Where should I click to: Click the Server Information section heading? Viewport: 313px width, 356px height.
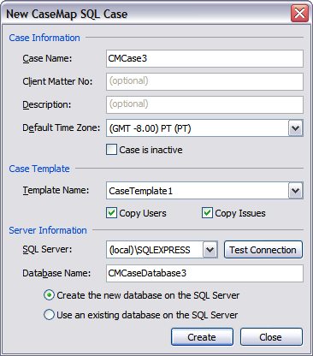coord(48,230)
